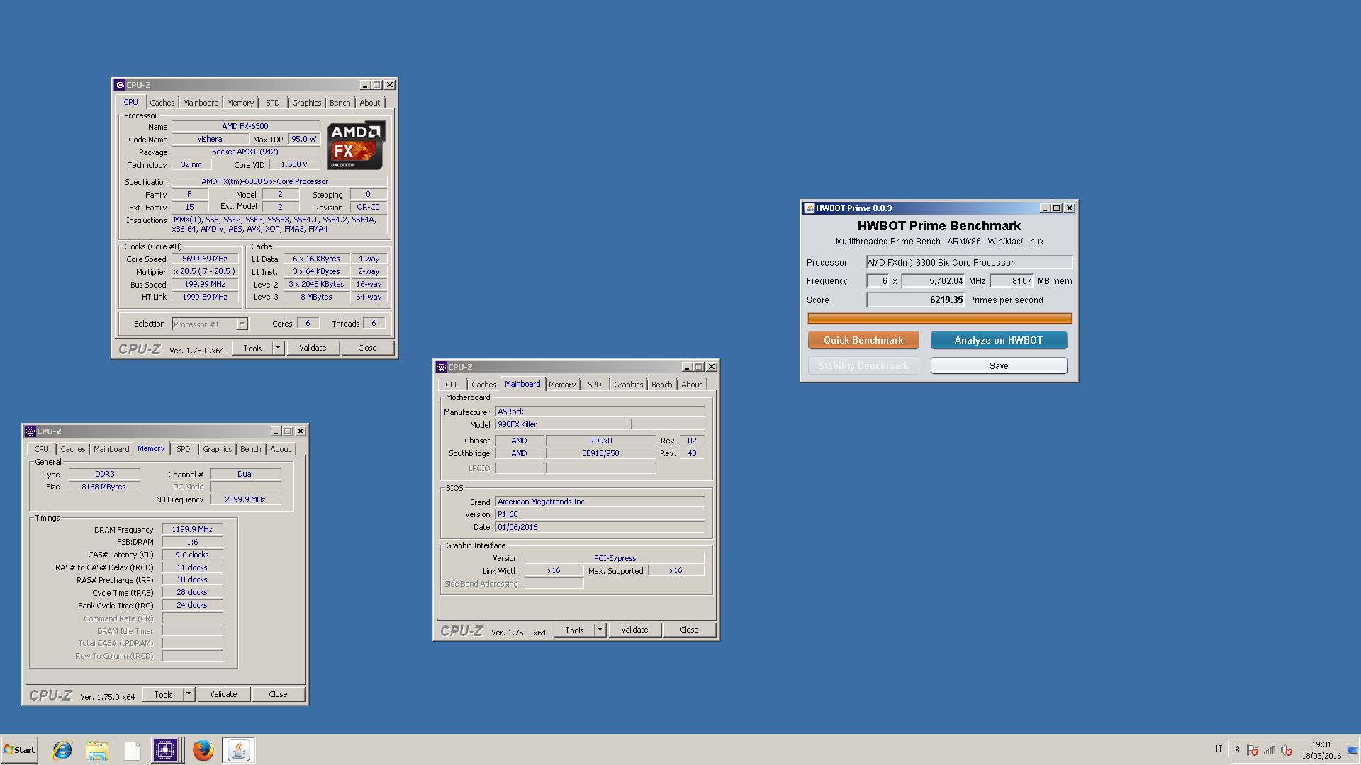The image size is (1361, 765).
Task: Click the AMD FX logo in CPU-Z
Action: [357, 145]
